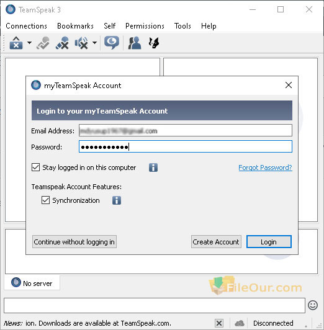Click into the Email Address field
This screenshot has width=324, height=330.
pyautogui.click(x=186, y=130)
